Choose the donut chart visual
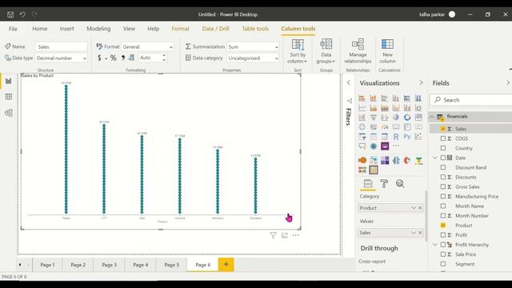 coord(407,118)
